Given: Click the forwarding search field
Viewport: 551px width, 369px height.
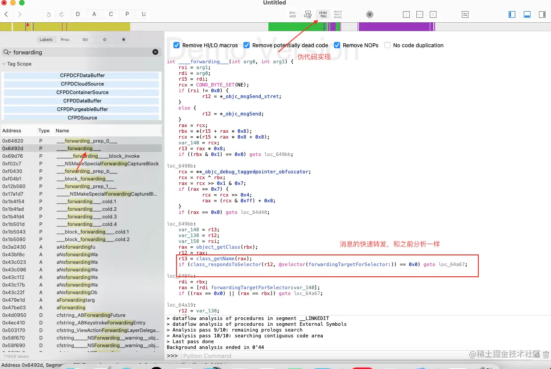Looking at the screenshot, I should tap(81, 52).
